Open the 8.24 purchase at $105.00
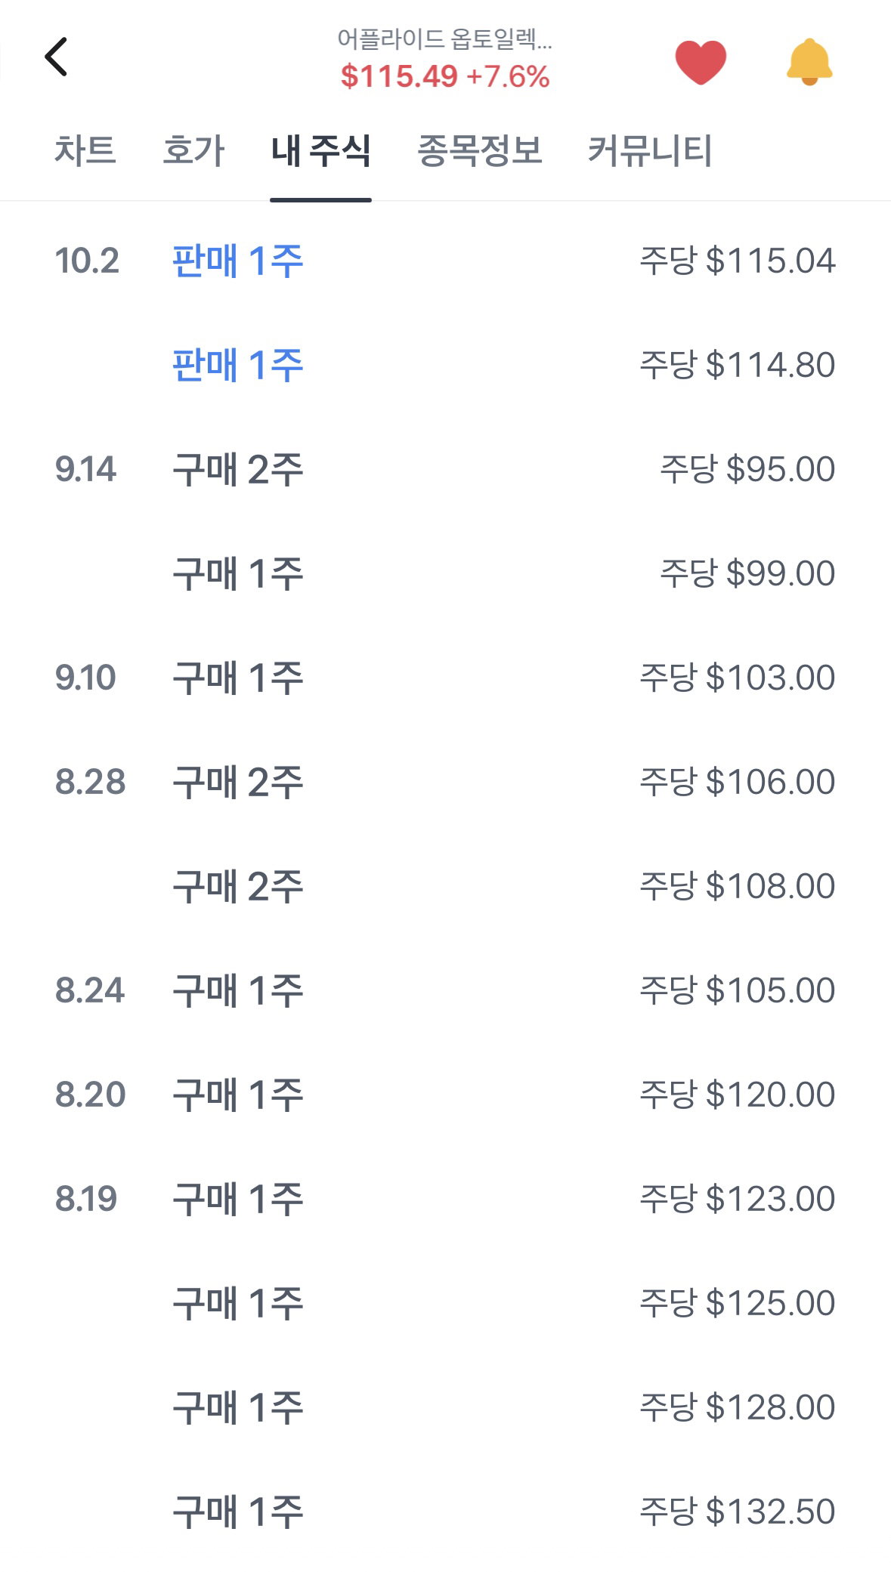The image size is (891, 1572). pyautogui.click(x=445, y=990)
